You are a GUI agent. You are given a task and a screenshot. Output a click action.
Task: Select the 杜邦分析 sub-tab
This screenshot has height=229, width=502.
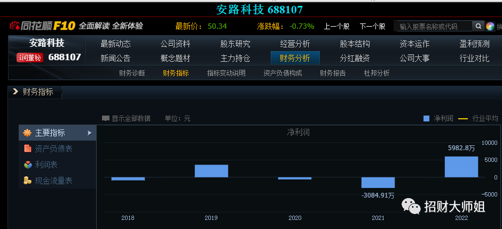click(x=377, y=73)
